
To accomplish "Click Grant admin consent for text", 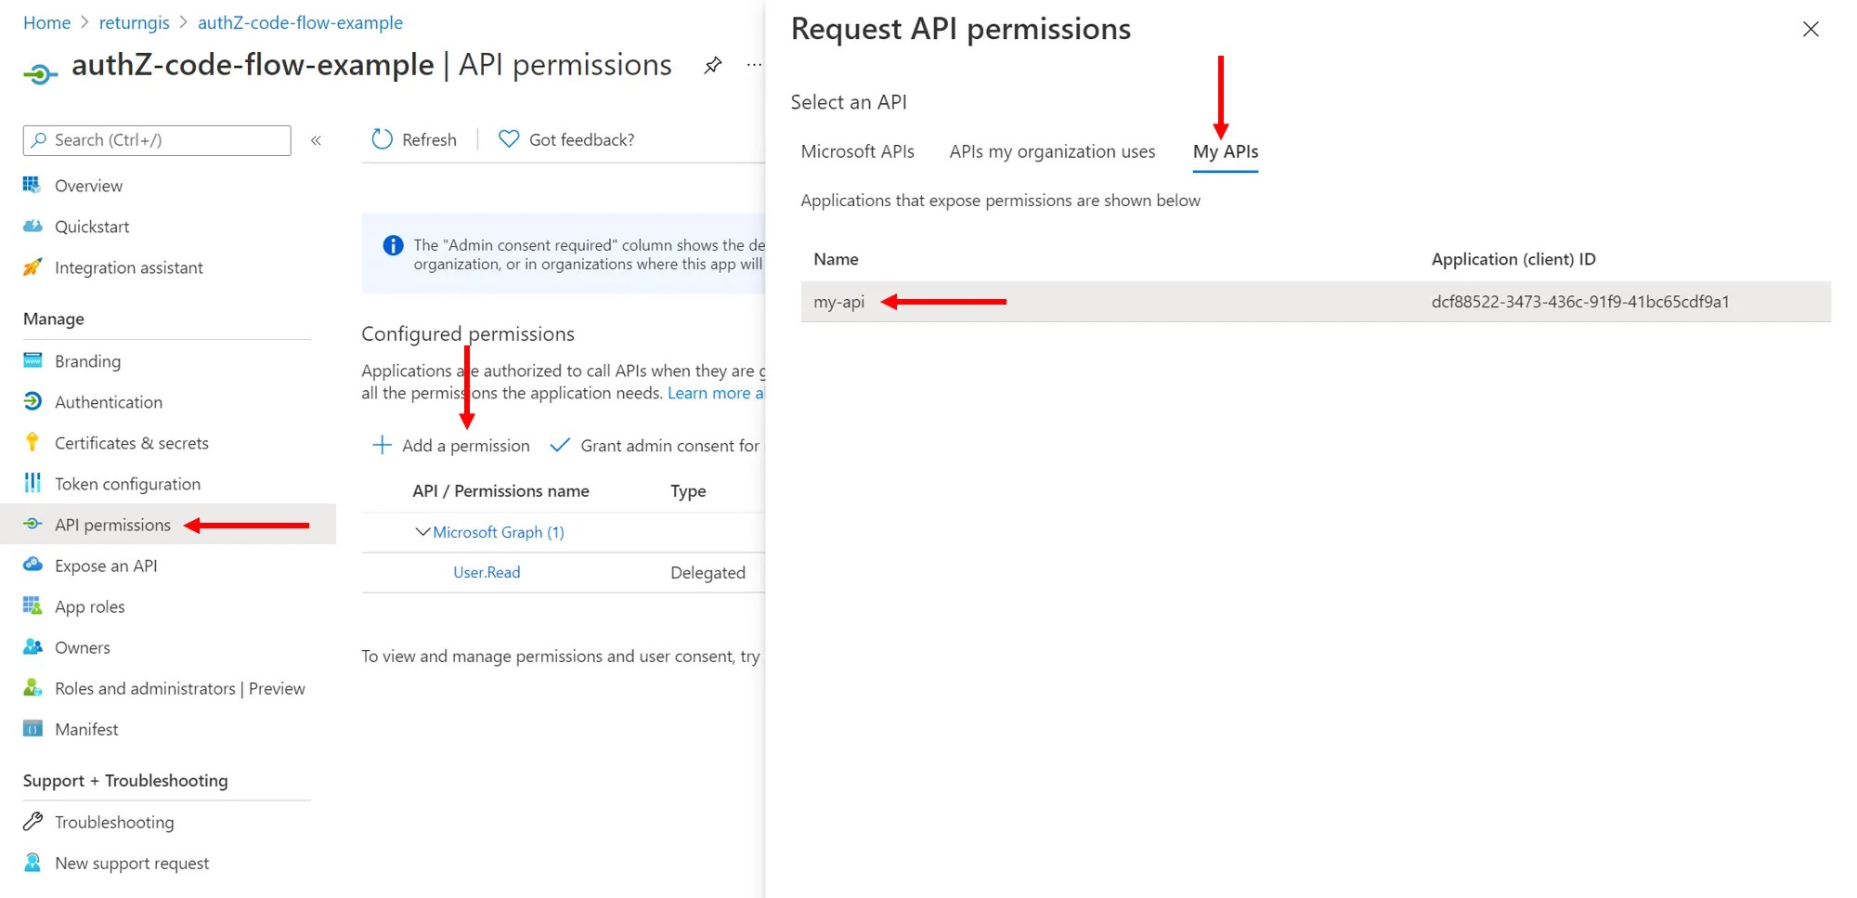I will [x=669, y=446].
